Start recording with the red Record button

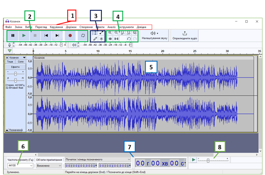click(70, 35)
